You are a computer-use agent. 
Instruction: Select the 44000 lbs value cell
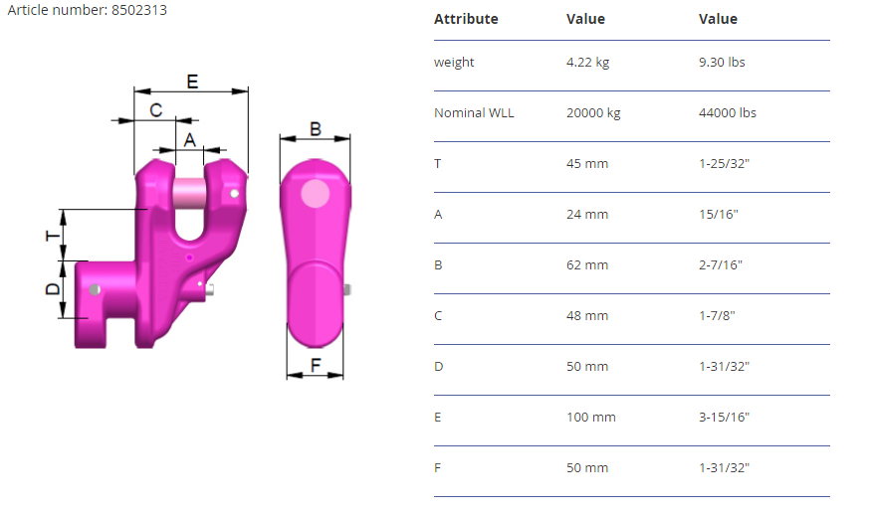[728, 113]
